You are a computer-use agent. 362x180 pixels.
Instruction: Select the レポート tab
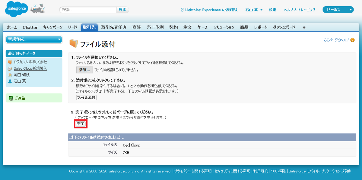click(x=261, y=27)
